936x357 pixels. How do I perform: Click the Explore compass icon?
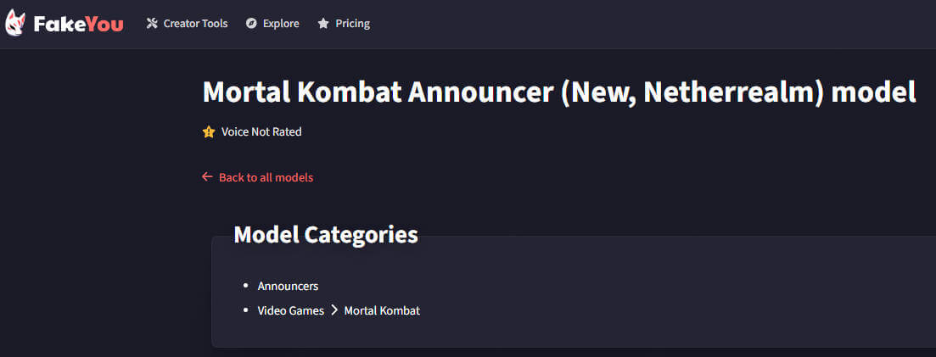pyautogui.click(x=251, y=24)
